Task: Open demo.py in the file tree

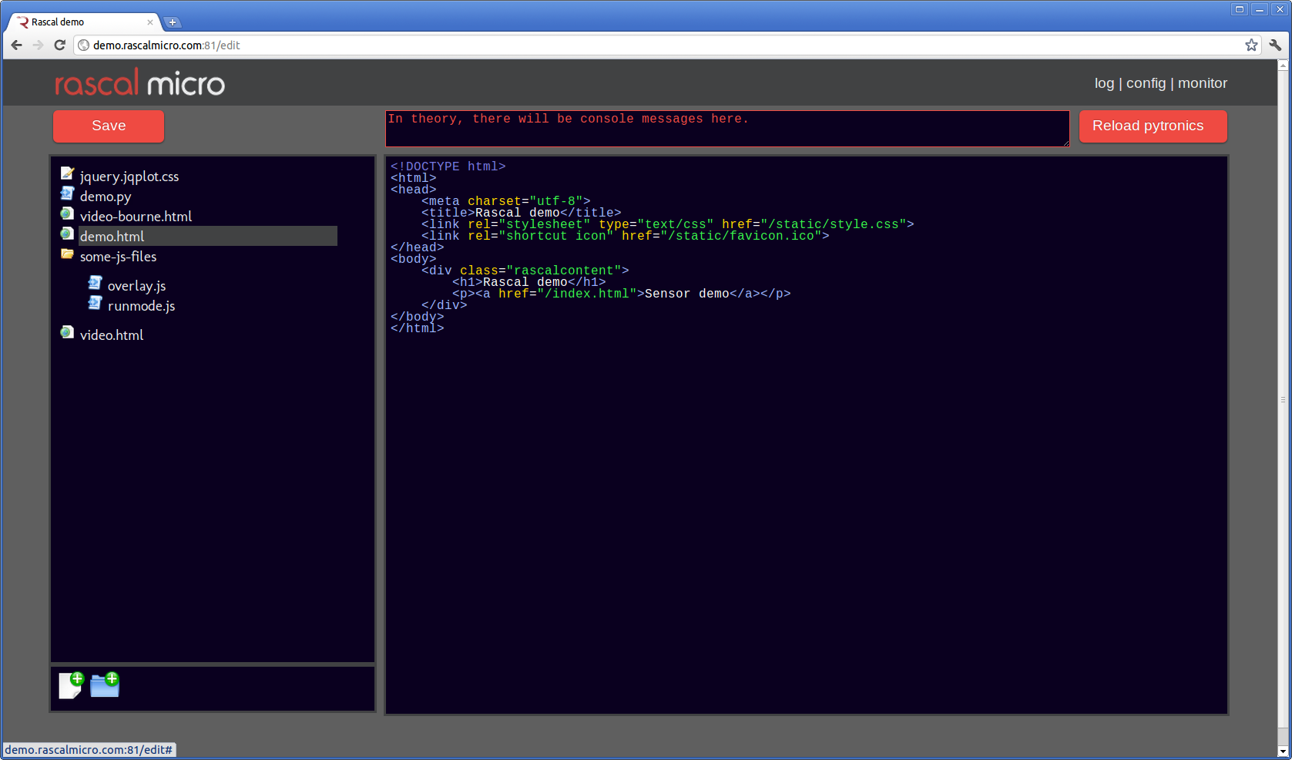Action: (x=106, y=197)
